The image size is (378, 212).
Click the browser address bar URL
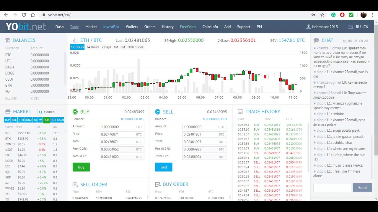[59, 15]
